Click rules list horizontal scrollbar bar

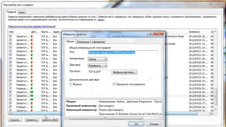coord(105,114)
